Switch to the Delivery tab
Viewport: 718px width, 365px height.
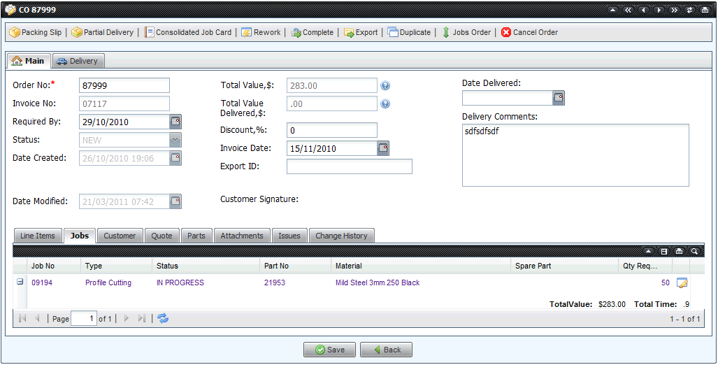pyautogui.click(x=78, y=61)
